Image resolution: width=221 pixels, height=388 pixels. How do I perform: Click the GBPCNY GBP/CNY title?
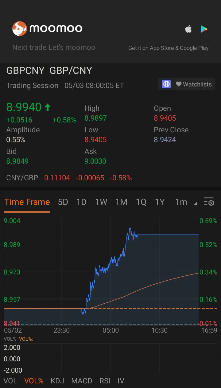(x=49, y=70)
